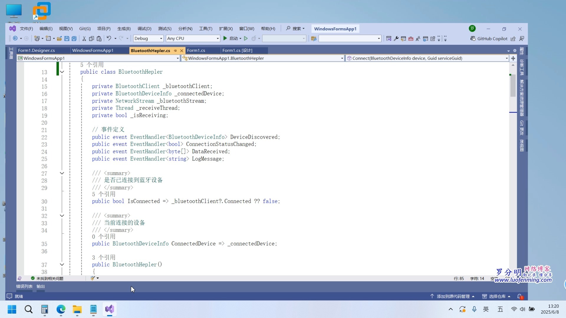Image resolution: width=566 pixels, height=318 pixels.
Task: Unpin the BluetoothHepler.cs tab
Action: click(175, 51)
